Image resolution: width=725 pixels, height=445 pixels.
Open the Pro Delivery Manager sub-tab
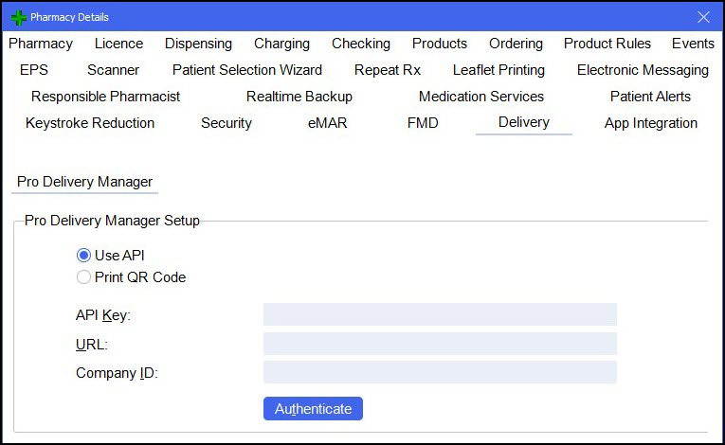coord(84,182)
